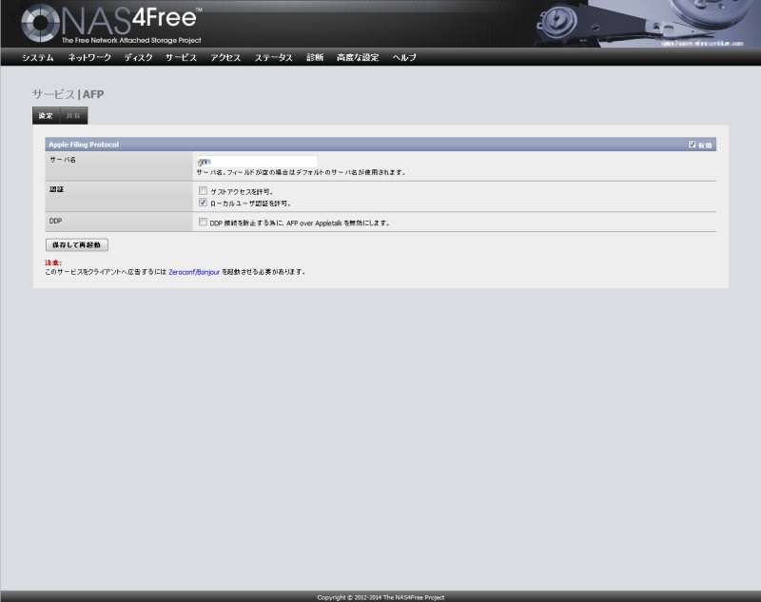This screenshot has width=761, height=602.
Task: Click the 保存して再起動 button
Action: pyautogui.click(x=77, y=245)
